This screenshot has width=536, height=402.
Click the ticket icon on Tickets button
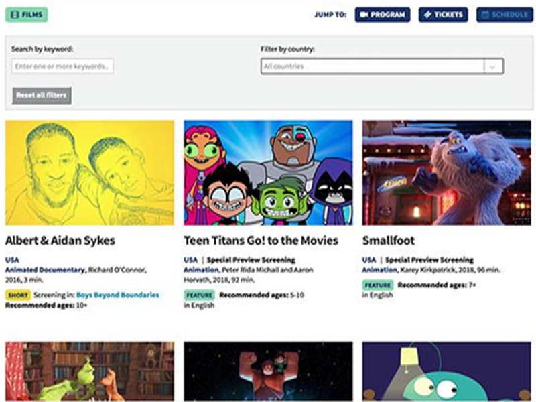click(427, 15)
